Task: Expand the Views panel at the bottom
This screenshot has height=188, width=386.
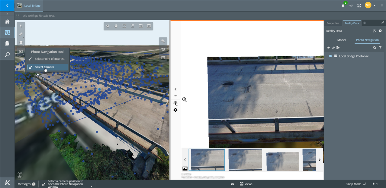Action: [x=246, y=184]
